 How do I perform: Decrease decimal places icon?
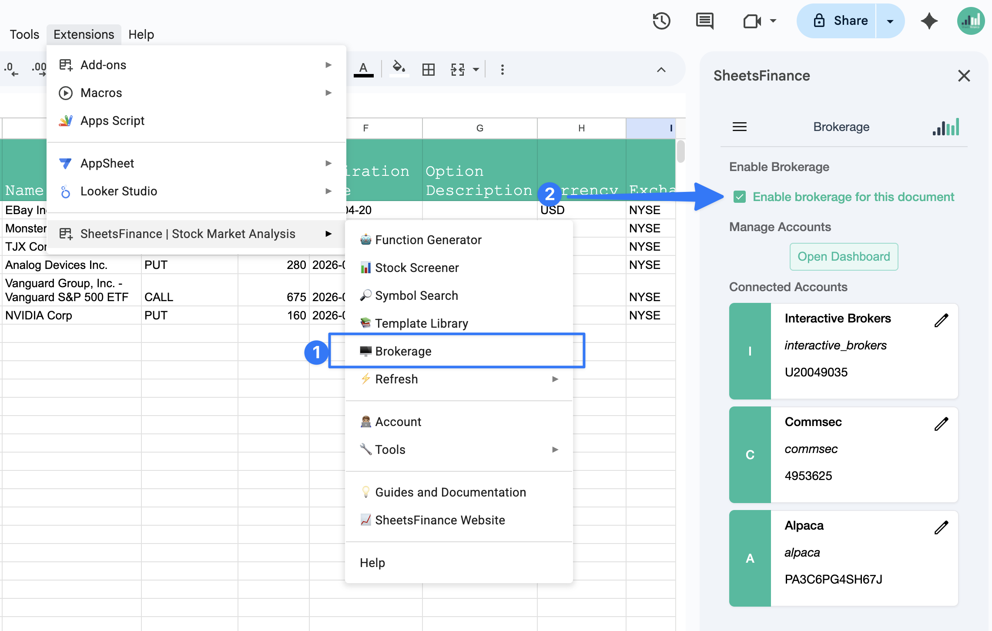(x=11, y=69)
